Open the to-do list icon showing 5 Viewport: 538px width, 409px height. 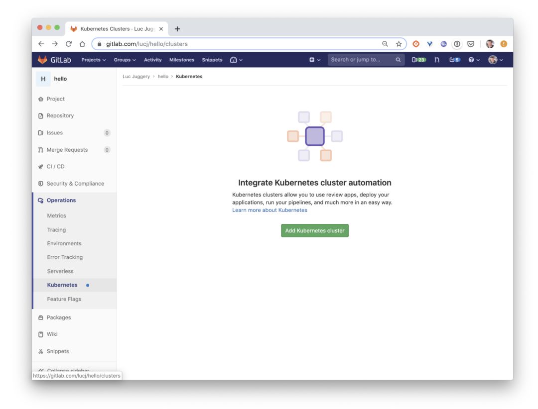pos(455,60)
